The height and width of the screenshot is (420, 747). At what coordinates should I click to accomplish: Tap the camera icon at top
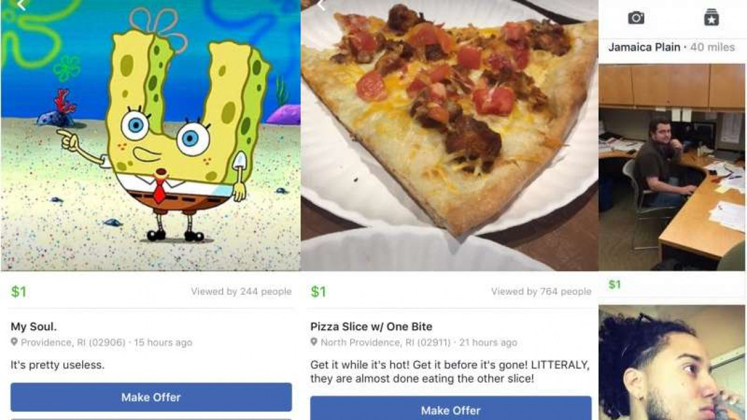pyautogui.click(x=636, y=18)
